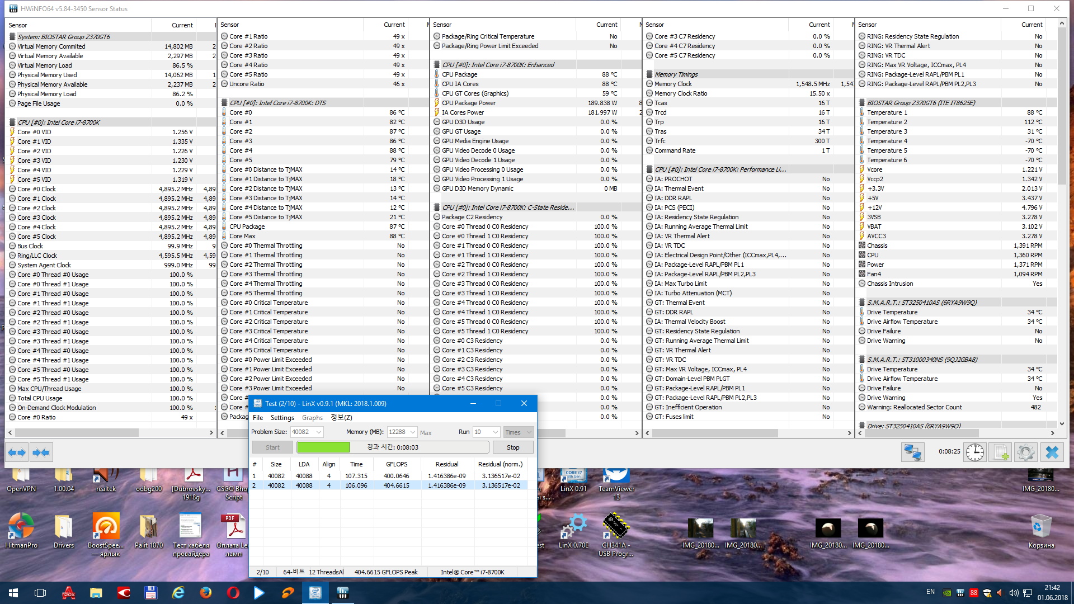Click the shrink-columns arrows button in HWiNFO

pyautogui.click(x=40, y=452)
